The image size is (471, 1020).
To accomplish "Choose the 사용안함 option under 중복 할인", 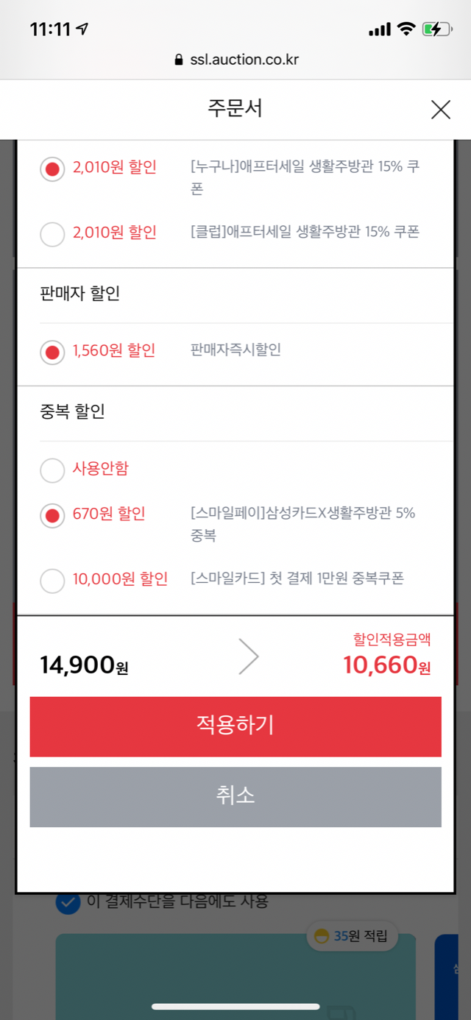I will [x=52, y=470].
